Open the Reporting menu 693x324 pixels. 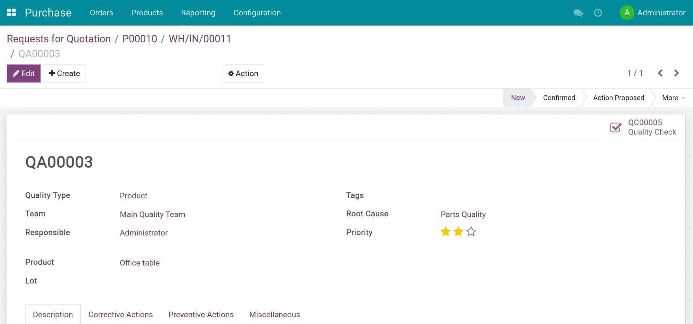198,13
